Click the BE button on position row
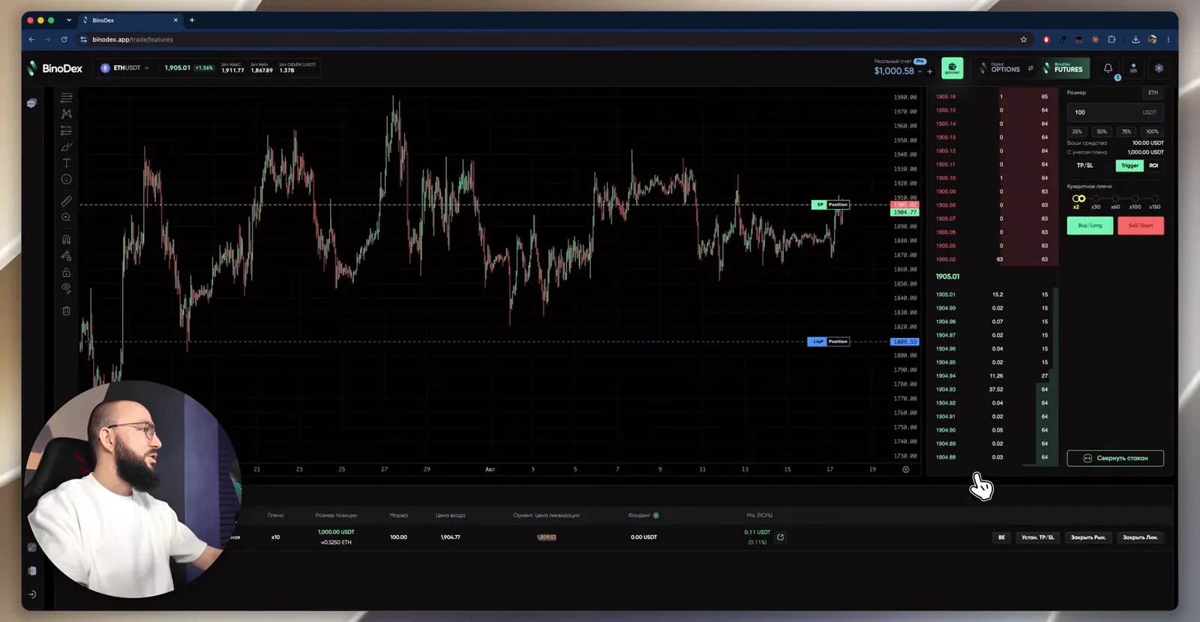Viewport: 1200px width, 622px height. pyautogui.click(x=1001, y=537)
